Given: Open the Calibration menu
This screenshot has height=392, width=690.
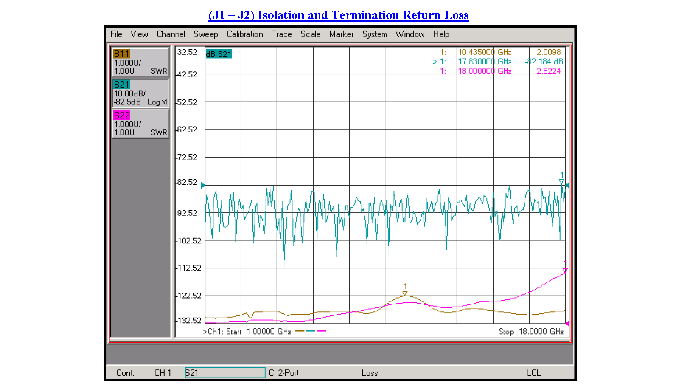Looking at the screenshot, I should (245, 34).
